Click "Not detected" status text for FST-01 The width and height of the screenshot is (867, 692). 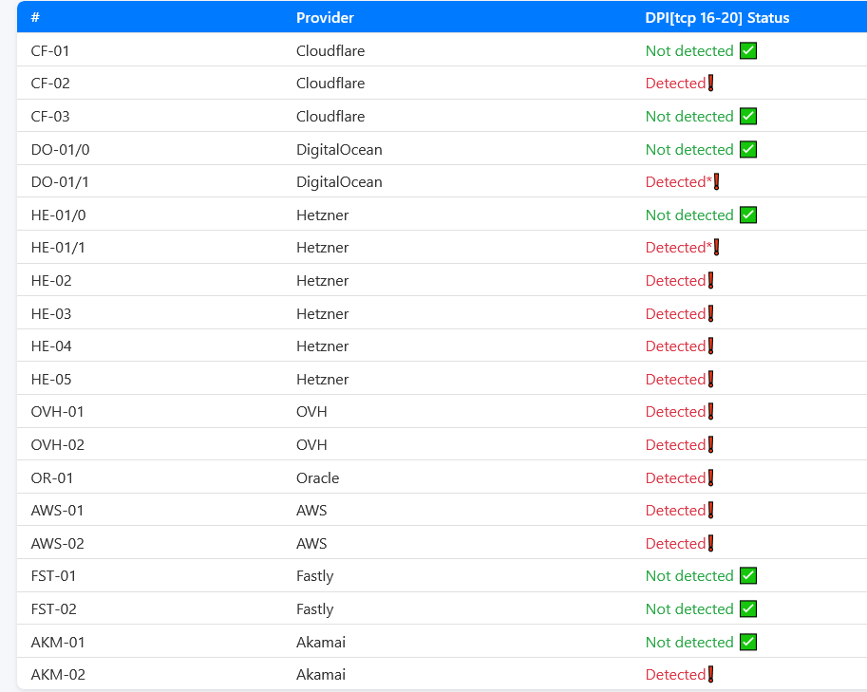pyautogui.click(x=689, y=576)
